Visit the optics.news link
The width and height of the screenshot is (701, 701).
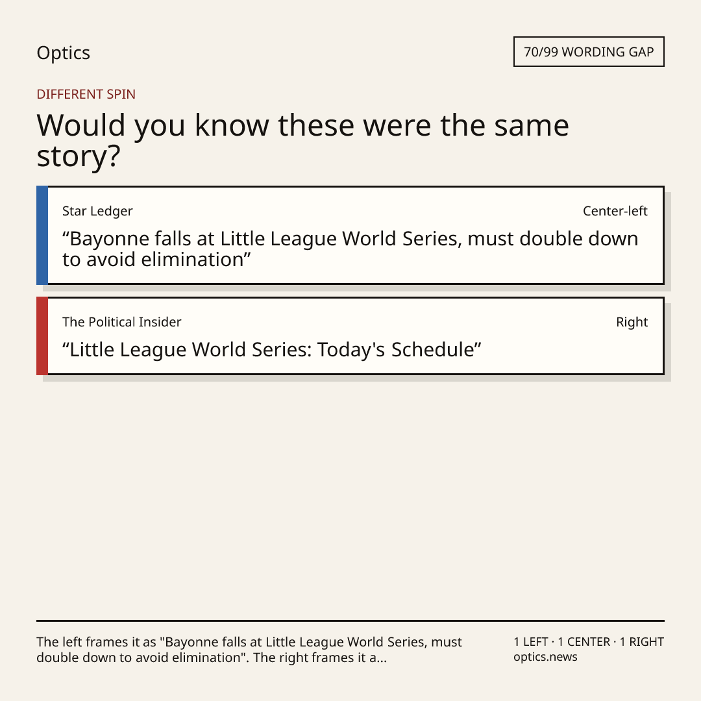tap(545, 657)
